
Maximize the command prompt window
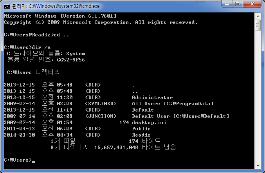tap(238, 4)
